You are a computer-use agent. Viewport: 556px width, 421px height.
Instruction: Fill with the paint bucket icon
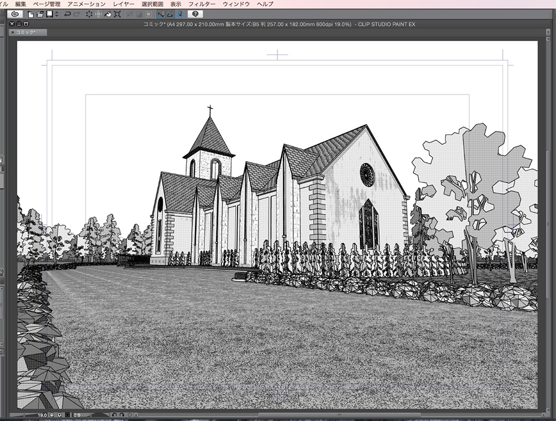click(x=108, y=14)
